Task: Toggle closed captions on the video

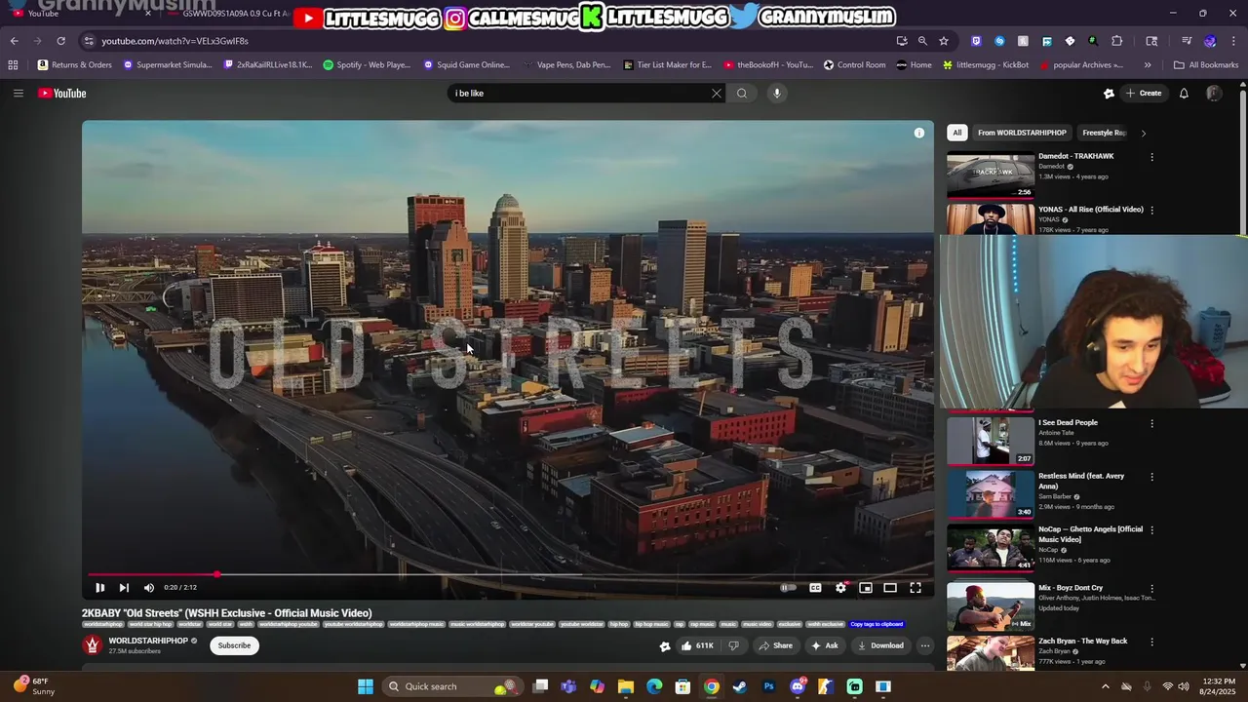Action: click(815, 588)
